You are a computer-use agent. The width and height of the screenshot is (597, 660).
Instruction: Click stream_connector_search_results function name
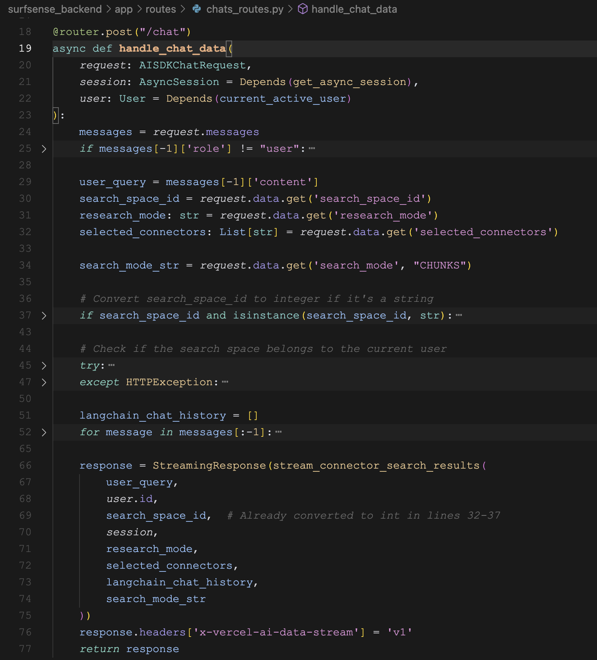coord(376,465)
